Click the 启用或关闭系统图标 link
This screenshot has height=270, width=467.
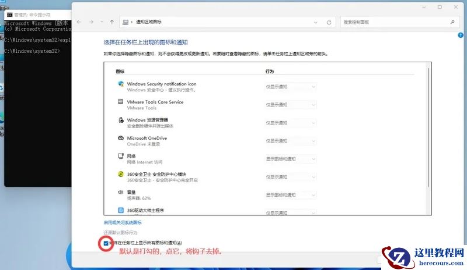[123, 222]
